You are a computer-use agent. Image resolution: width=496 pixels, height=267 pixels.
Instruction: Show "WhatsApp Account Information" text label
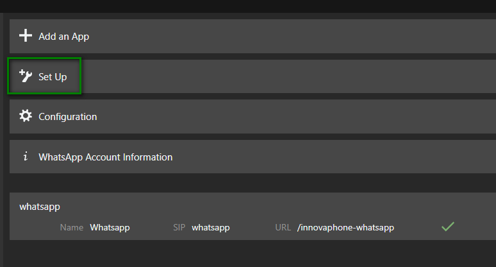[x=105, y=157]
